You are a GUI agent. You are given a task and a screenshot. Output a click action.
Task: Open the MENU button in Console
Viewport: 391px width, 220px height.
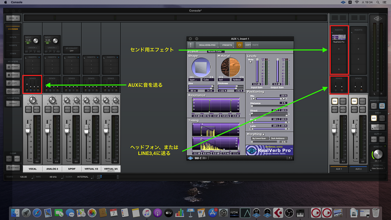[13, 18]
